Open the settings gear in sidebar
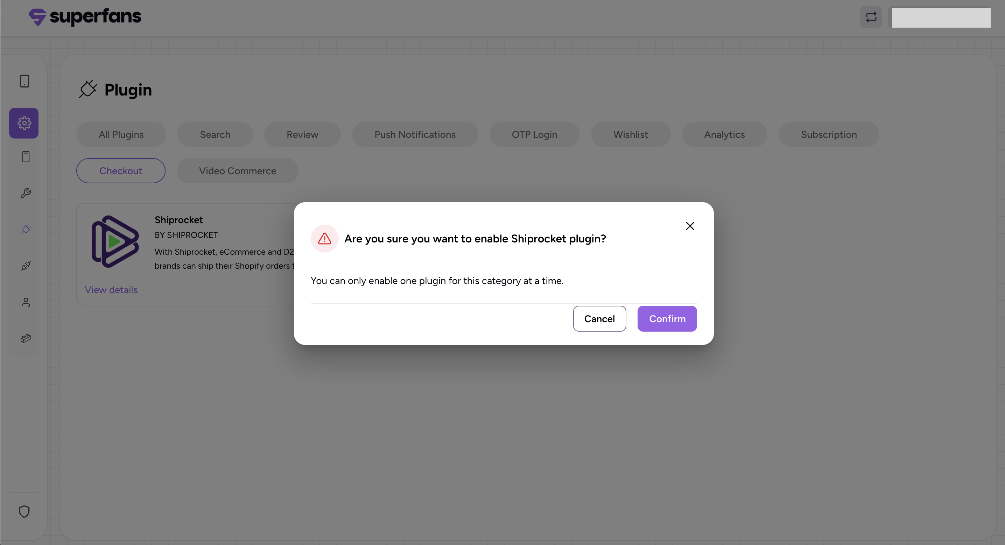 point(24,123)
